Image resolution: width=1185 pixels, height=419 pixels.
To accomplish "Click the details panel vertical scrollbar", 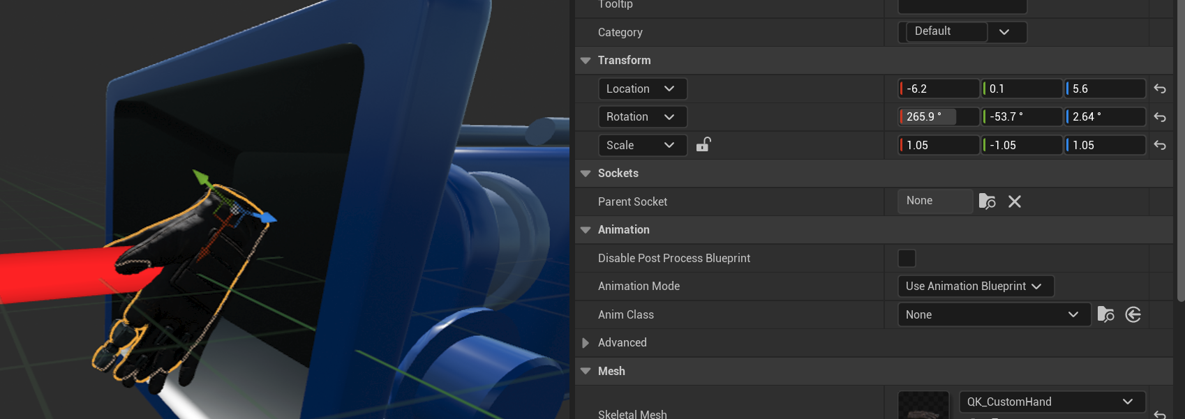I will click(x=1180, y=150).
